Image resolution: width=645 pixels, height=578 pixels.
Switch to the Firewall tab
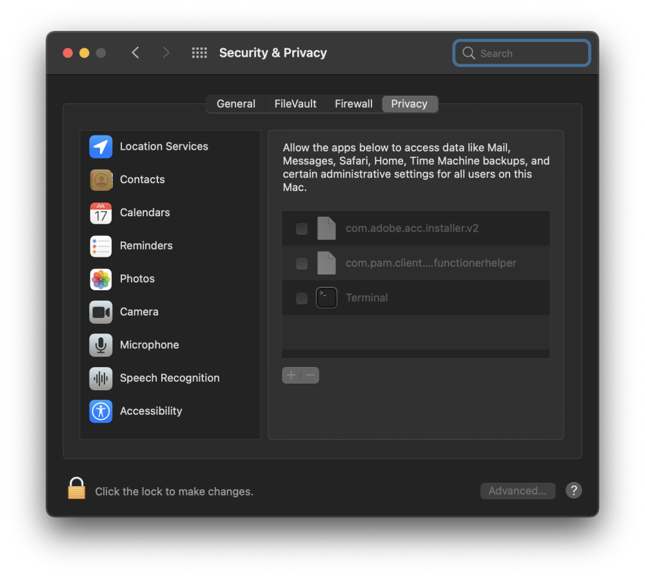(x=353, y=104)
